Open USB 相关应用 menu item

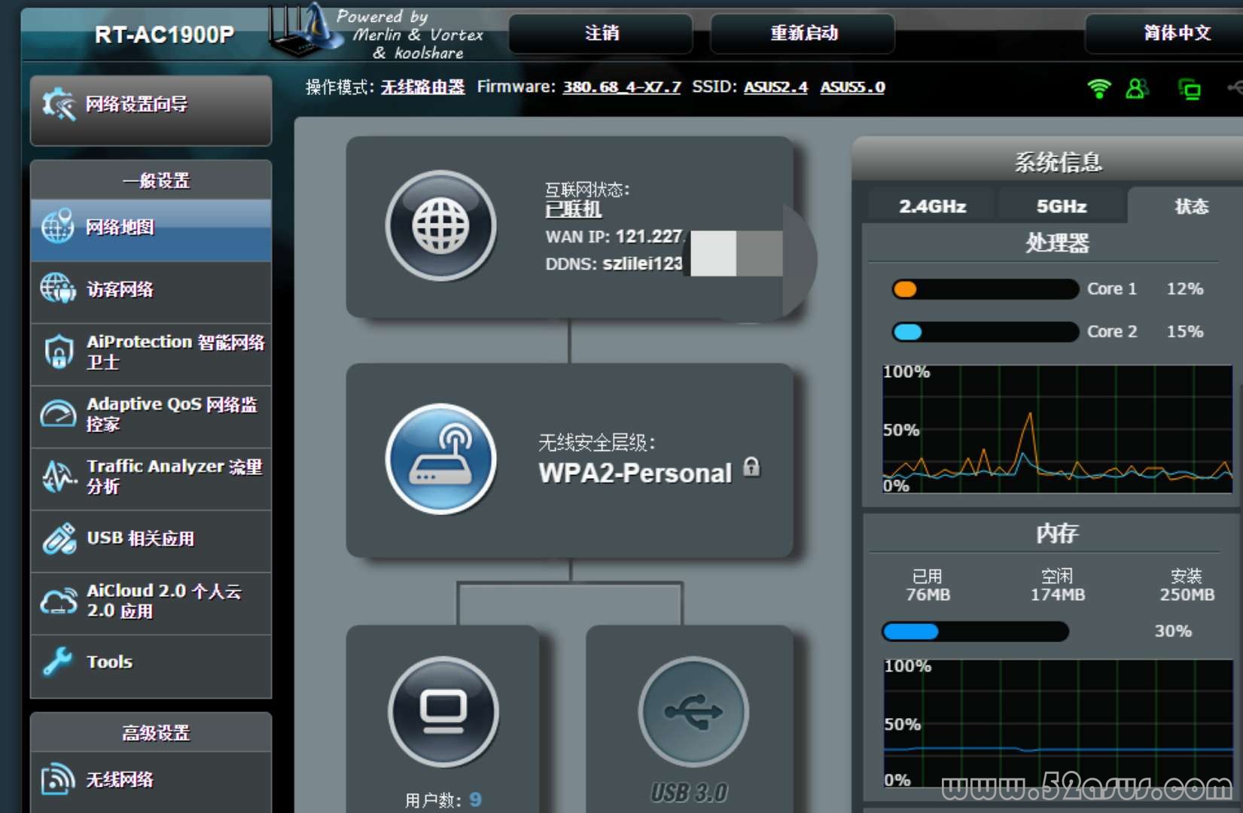coord(151,540)
